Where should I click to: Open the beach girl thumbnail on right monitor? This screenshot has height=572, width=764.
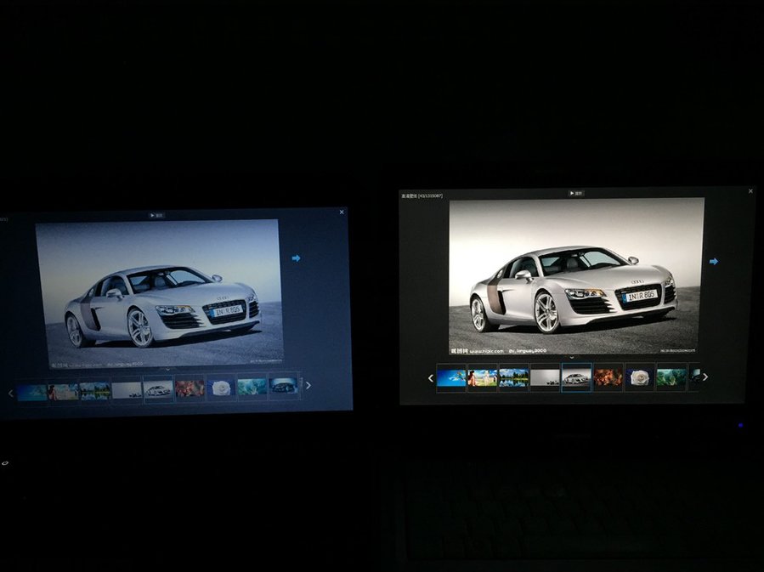point(482,377)
